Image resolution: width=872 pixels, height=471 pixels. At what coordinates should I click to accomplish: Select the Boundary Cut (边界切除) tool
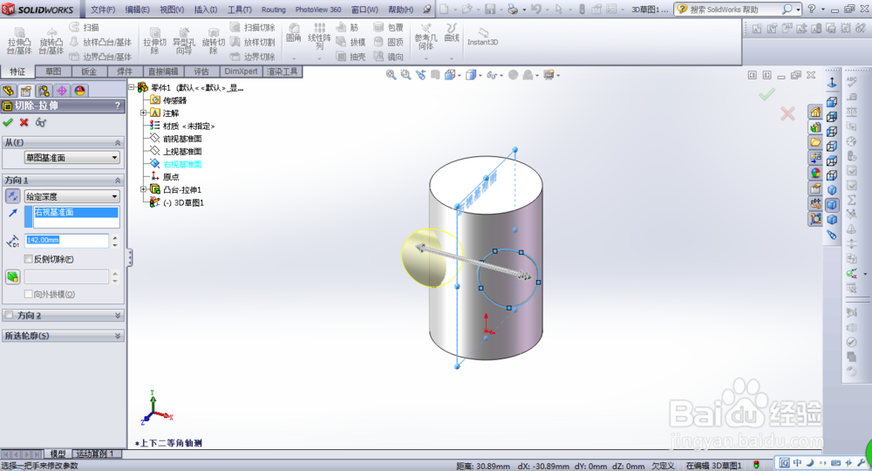tap(253, 56)
